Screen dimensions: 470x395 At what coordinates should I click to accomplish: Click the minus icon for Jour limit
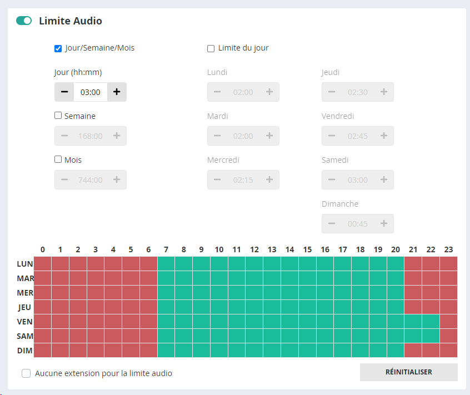(x=64, y=92)
